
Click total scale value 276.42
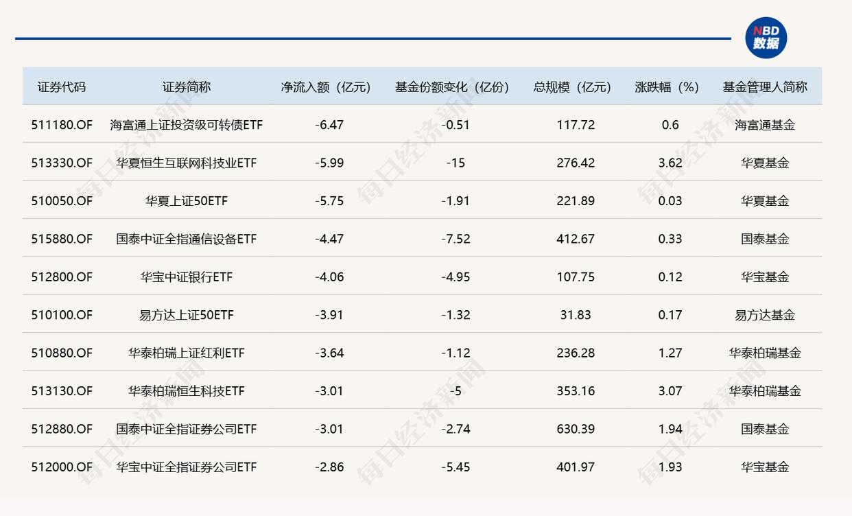tap(576, 163)
